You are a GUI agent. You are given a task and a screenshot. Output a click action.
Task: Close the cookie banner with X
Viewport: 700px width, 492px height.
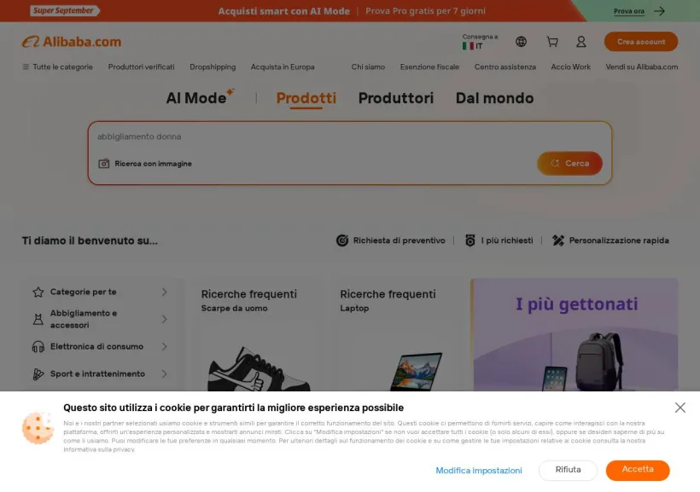coord(680,408)
